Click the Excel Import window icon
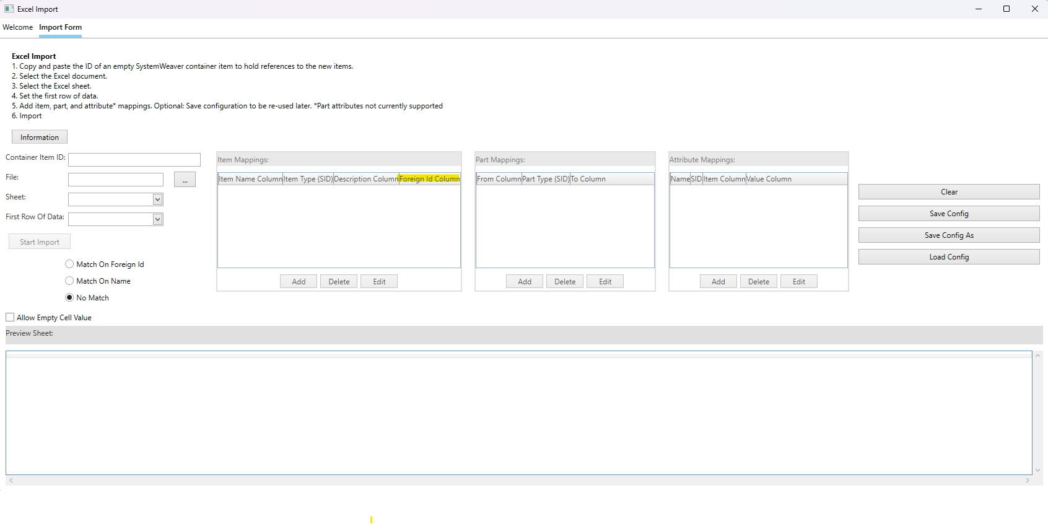Viewport: 1048px width, 524px height. tap(9, 9)
